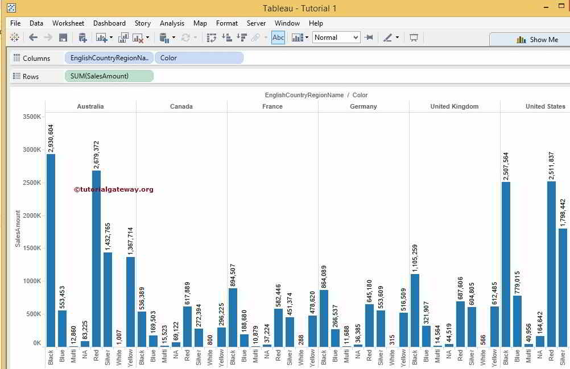
Task: Click the Undo arrow icon
Action: pos(33,39)
